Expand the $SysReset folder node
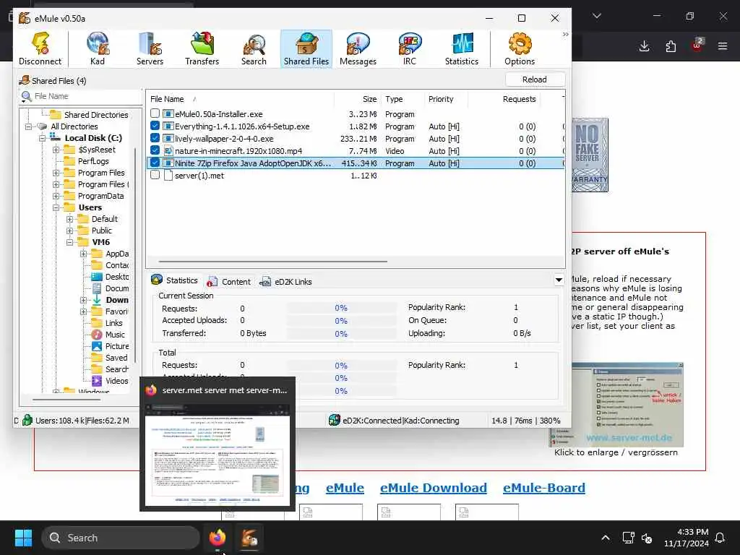Image resolution: width=740 pixels, height=555 pixels. [56, 150]
